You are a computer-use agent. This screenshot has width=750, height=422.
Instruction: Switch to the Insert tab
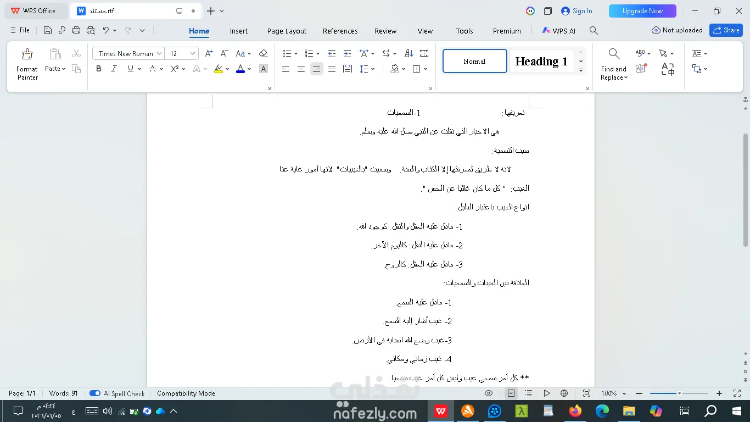[239, 31]
